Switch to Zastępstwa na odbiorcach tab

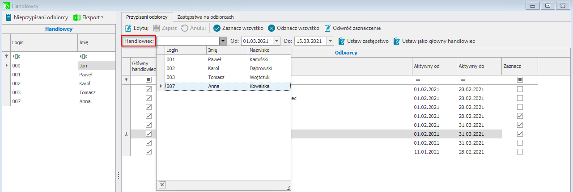click(x=205, y=17)
